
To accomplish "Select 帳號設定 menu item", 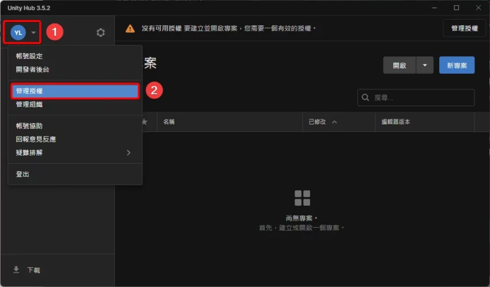I will click(x=75, y=56).
